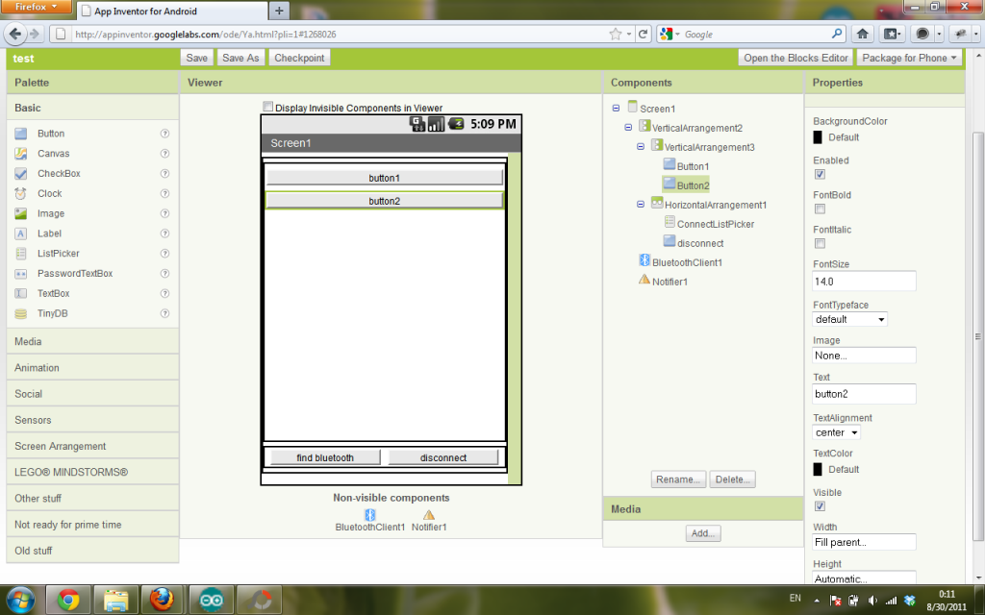Check the FontBold property checkbox
985x615 pixels.
820,209
